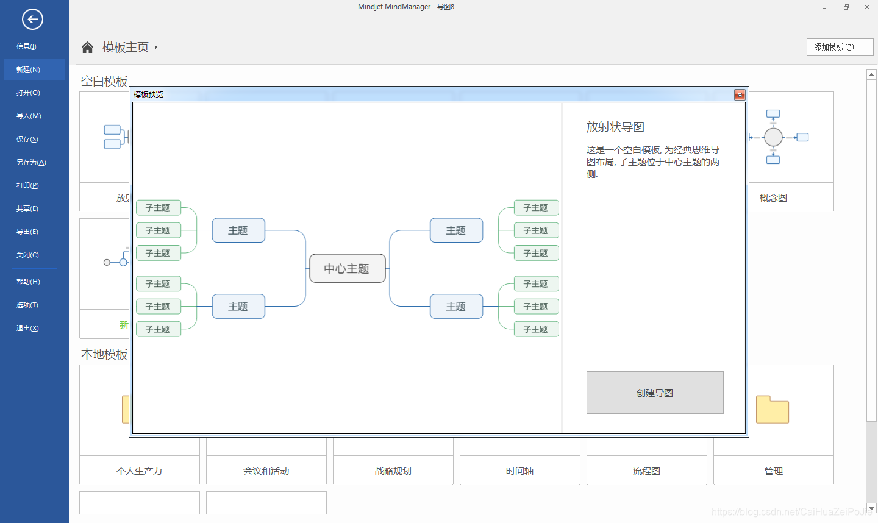Select the 个人生产力 template category
The image size is (878, 523).
(139, 471)
